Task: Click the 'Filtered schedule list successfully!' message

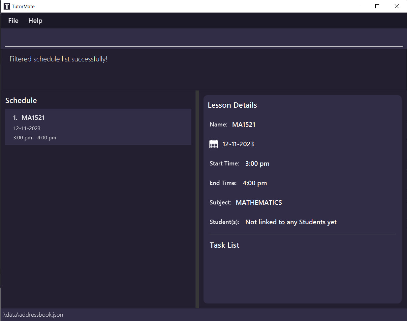Action: [x=58, y=59]
